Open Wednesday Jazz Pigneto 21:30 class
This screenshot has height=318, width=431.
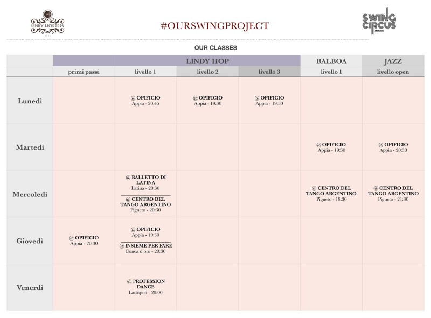pos(393,194)
